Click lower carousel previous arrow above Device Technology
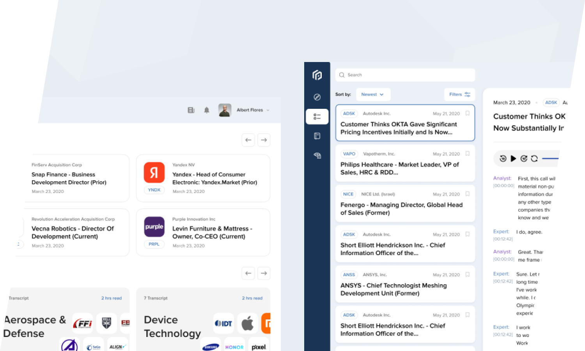The image size is (585, 351). click(248, 273)
